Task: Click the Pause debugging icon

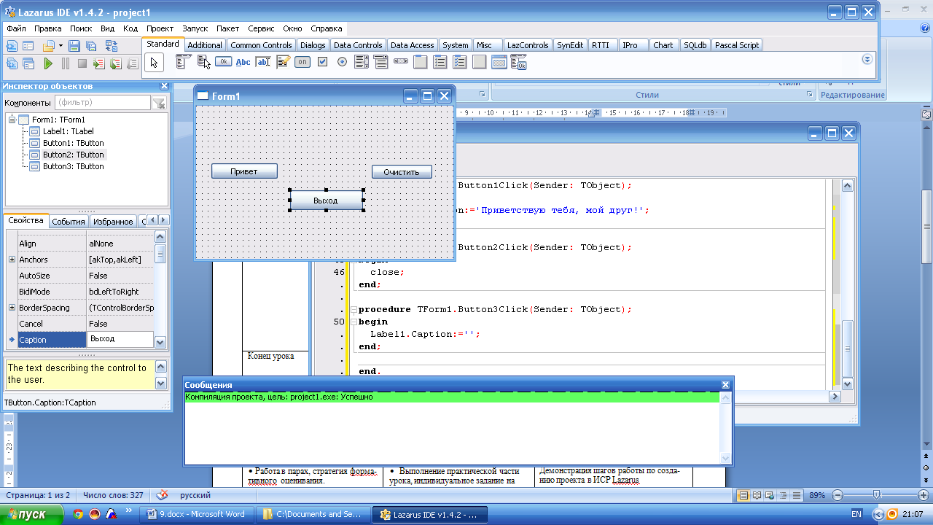Action: click(x=66, y=63)
